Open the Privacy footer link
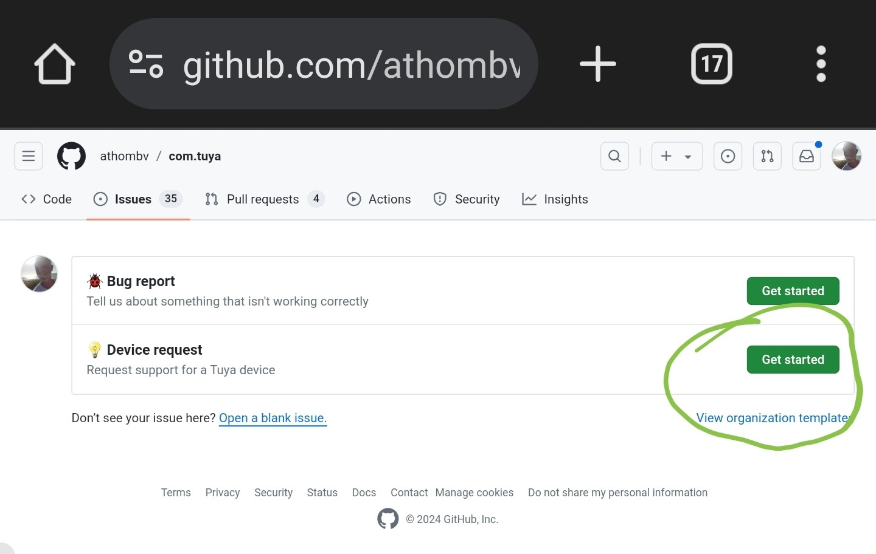 (x=223, y=493)
